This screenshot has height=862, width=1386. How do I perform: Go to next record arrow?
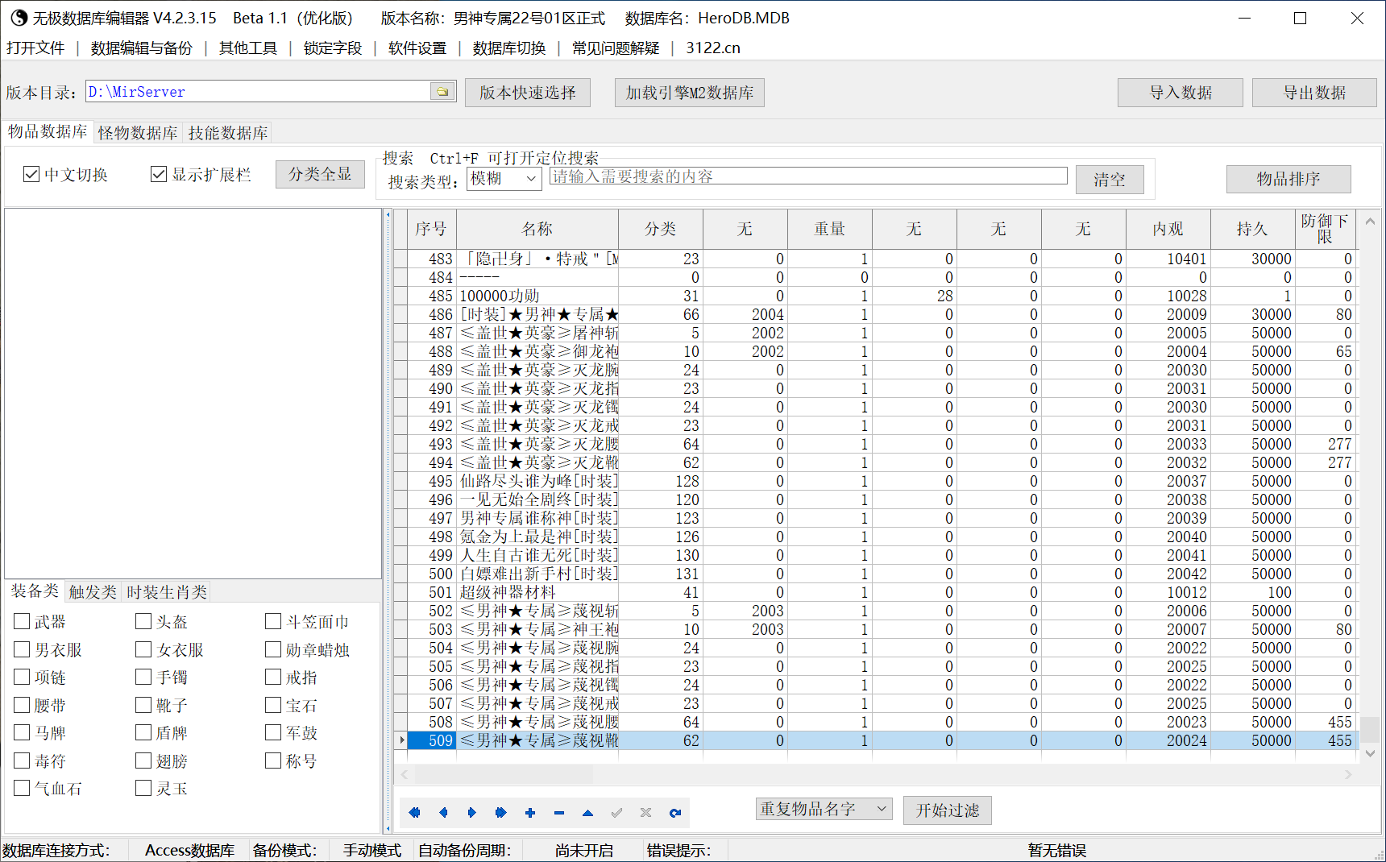tap(472, 812)
